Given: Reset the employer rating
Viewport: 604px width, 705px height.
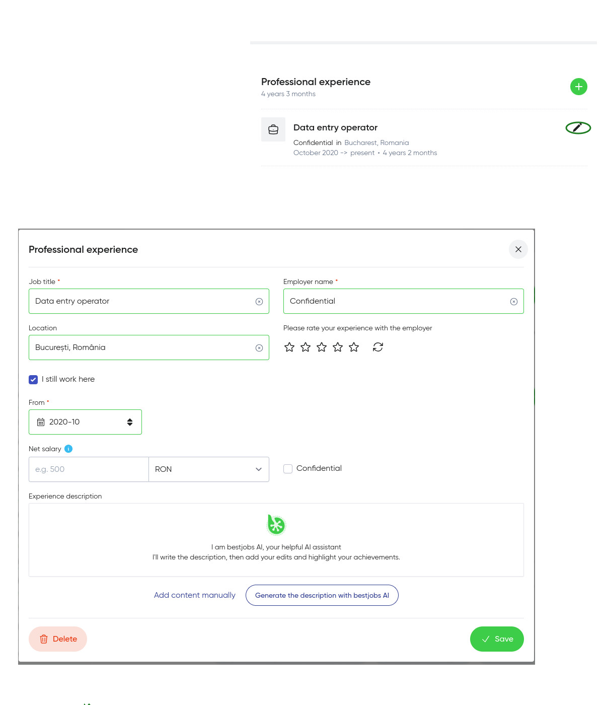Looking at the screenshot, I should coord(378,347).
